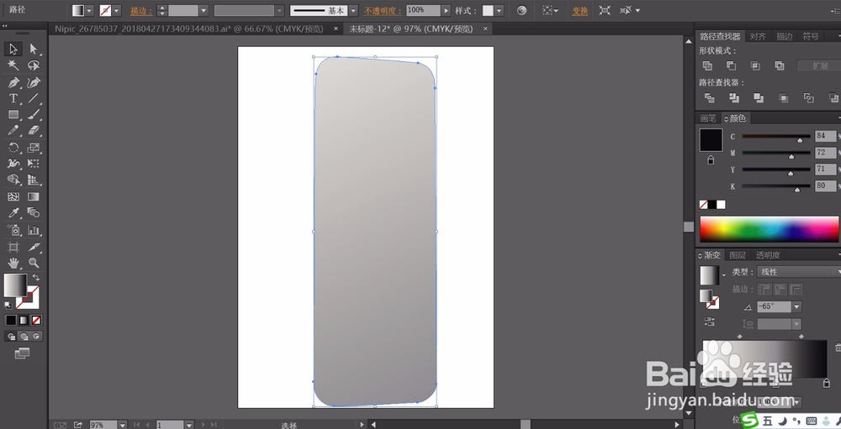Select the Lasso tool
Image resolution: width=841 pixels, height=429 pixels.
pos(34,65)
